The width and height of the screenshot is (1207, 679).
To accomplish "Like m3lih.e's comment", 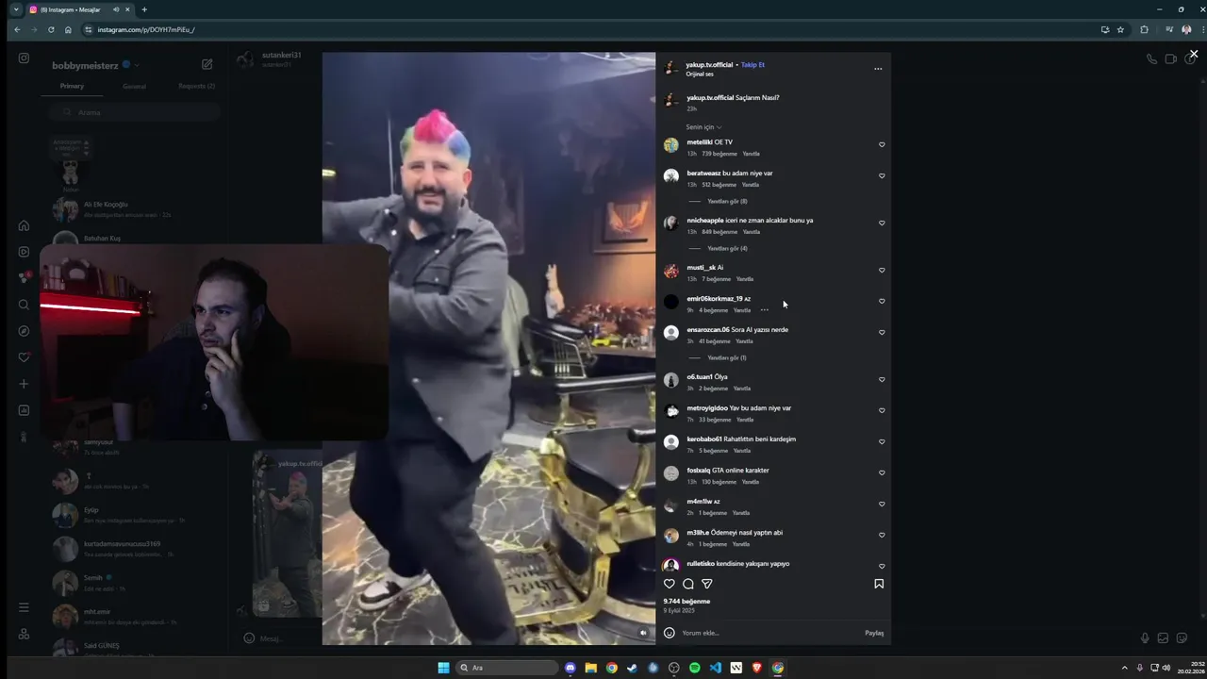I will (882, 535).
